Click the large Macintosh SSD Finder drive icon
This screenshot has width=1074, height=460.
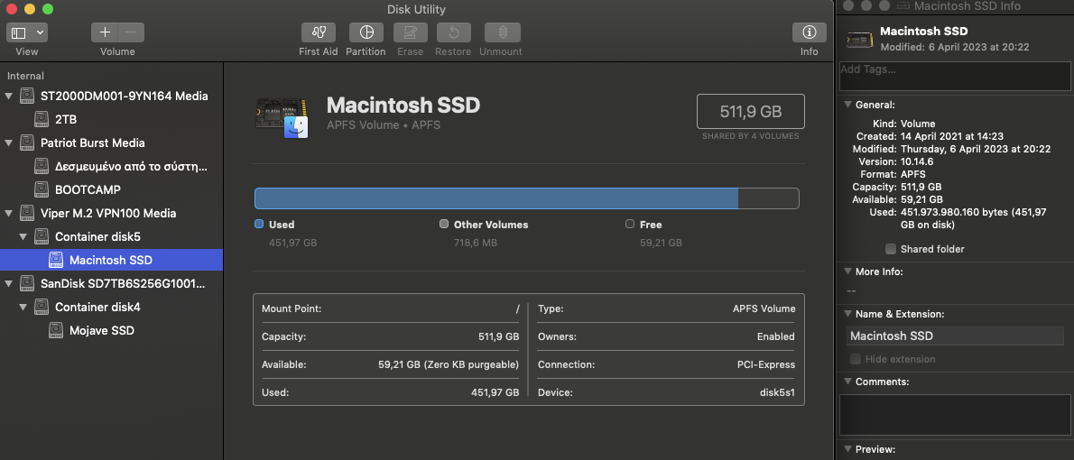pos(282,116)
